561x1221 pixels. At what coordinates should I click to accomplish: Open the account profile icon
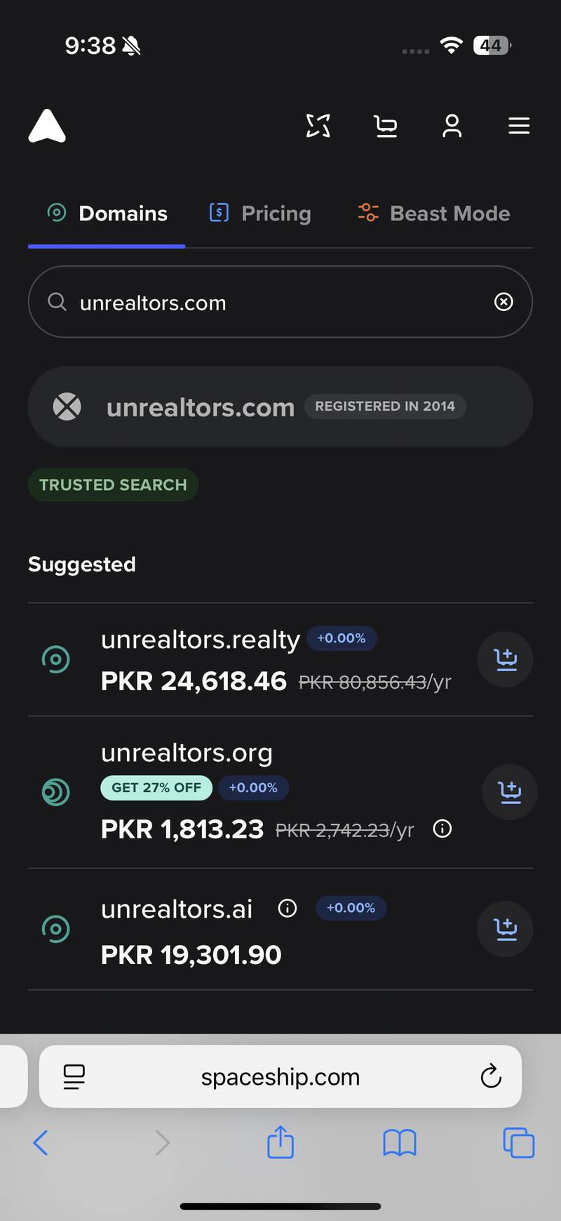tap(452, 126)
